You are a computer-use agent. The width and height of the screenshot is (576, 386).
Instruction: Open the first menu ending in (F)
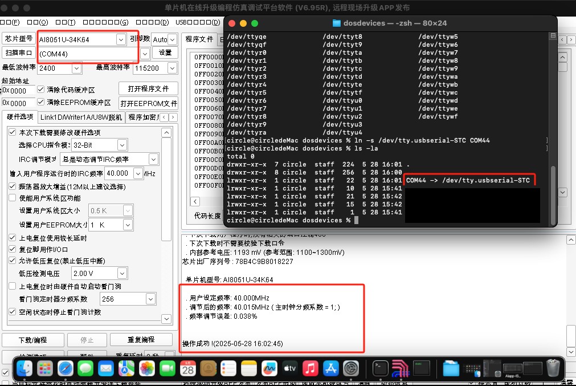click(10, 22)
